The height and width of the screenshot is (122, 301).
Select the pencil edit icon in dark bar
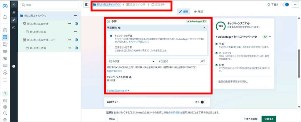click(x=14, y=20)
